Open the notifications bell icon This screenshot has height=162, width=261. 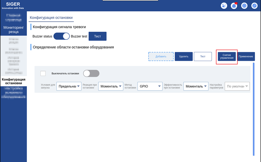[234, 6]
